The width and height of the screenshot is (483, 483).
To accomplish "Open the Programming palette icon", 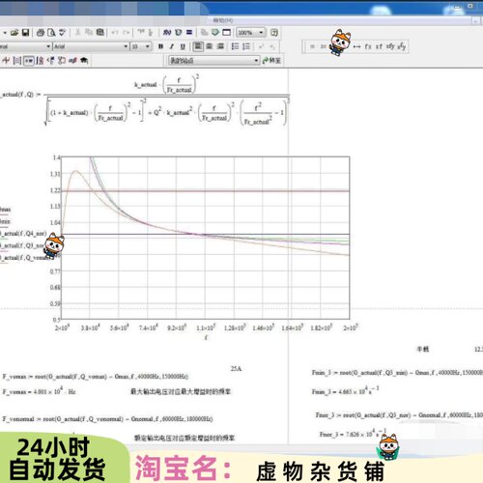I will (62, 61).
